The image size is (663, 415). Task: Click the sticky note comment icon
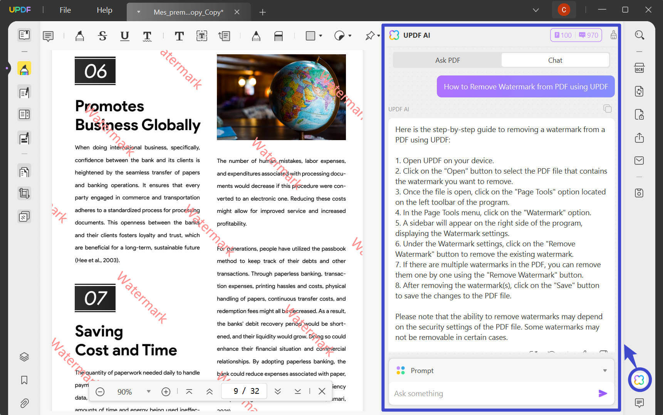click(x=48, y=36)
